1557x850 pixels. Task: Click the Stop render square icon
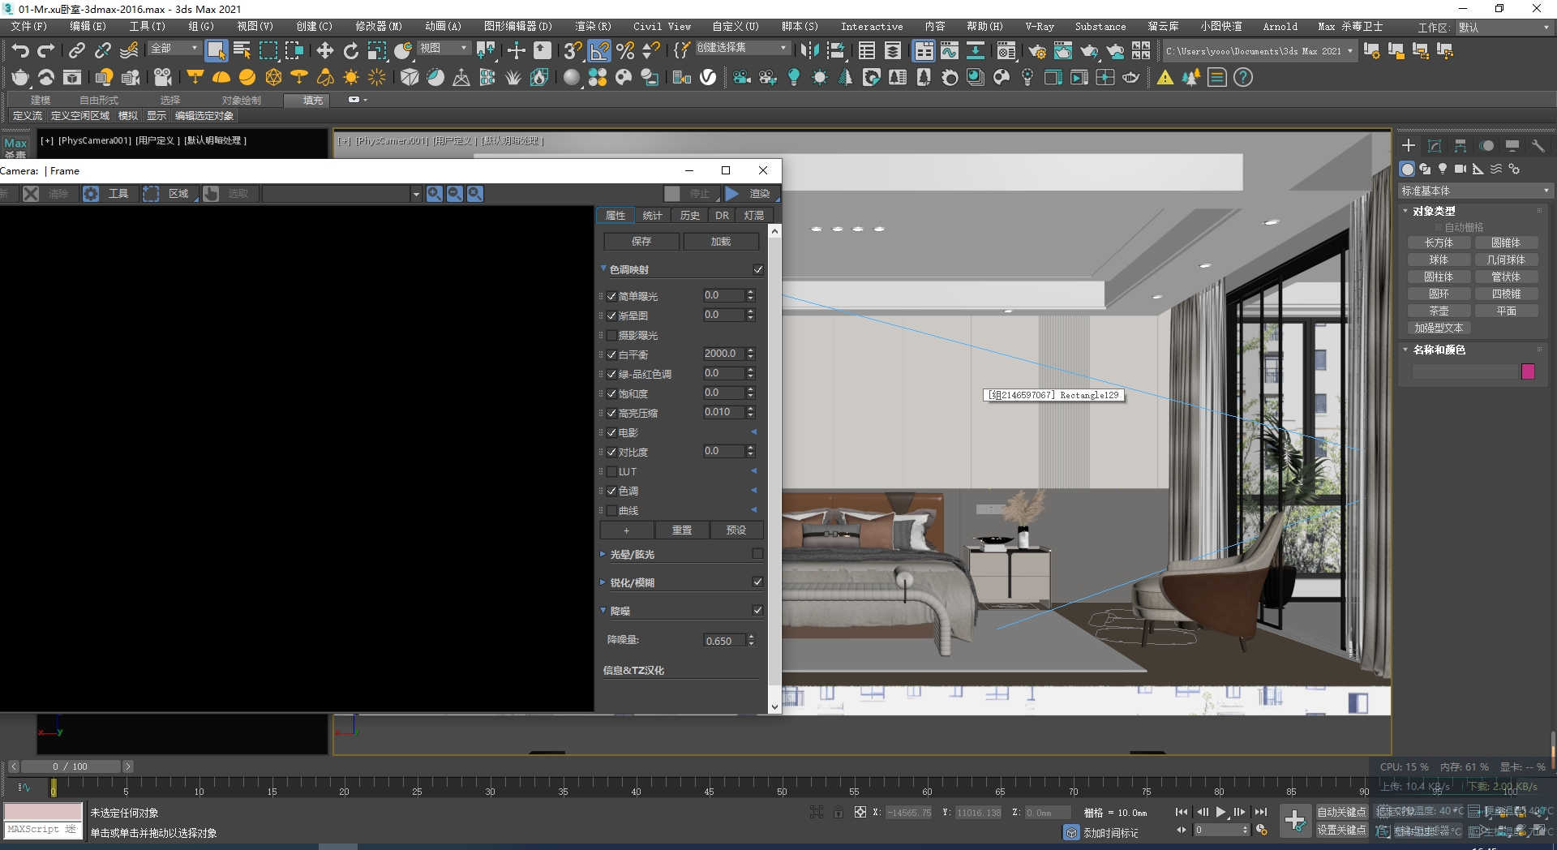click(x=672, y=194)
